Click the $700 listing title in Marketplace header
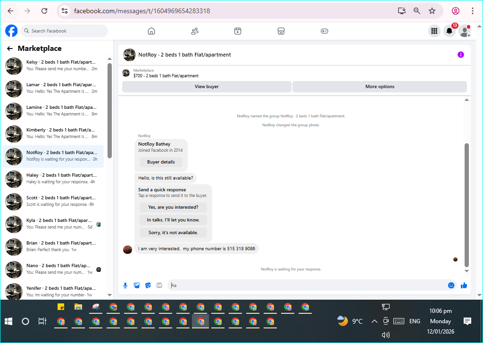This screenshot has height=343, width=483. [x=166, y=76]
